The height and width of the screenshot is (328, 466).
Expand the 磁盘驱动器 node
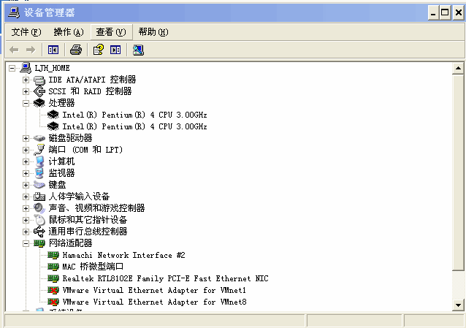pyautogui.click(x=26, y=138)
